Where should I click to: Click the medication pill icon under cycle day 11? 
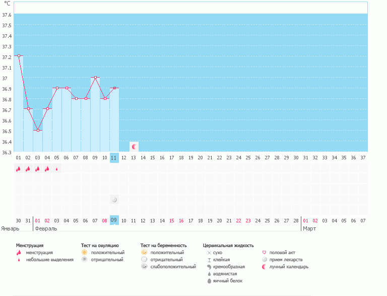114,200
